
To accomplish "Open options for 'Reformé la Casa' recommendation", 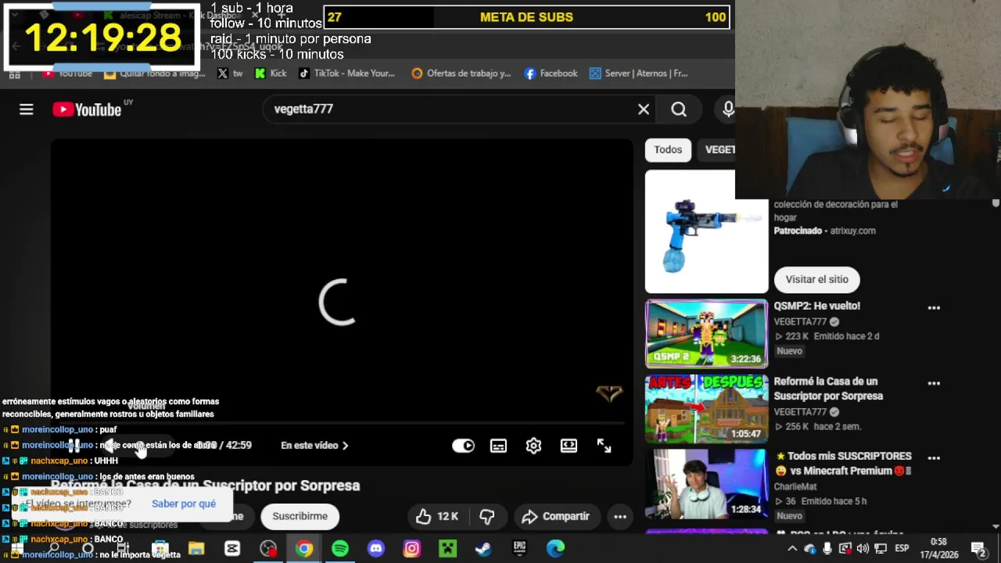I will click(934, 383).
